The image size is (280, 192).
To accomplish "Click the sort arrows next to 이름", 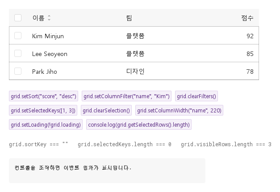I will coord(49,18).
